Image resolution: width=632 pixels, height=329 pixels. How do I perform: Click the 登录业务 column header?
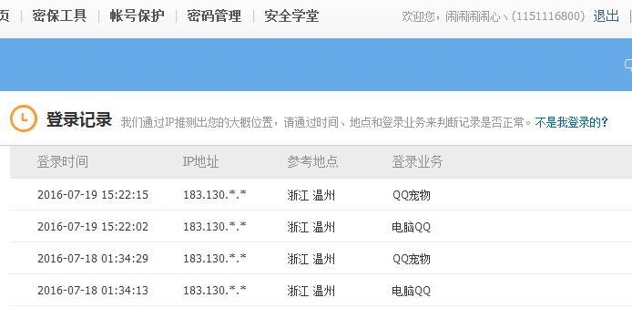tap(417, 161)
